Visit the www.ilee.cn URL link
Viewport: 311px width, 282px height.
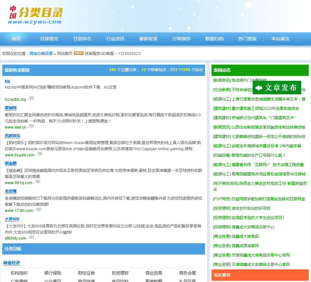16,127
